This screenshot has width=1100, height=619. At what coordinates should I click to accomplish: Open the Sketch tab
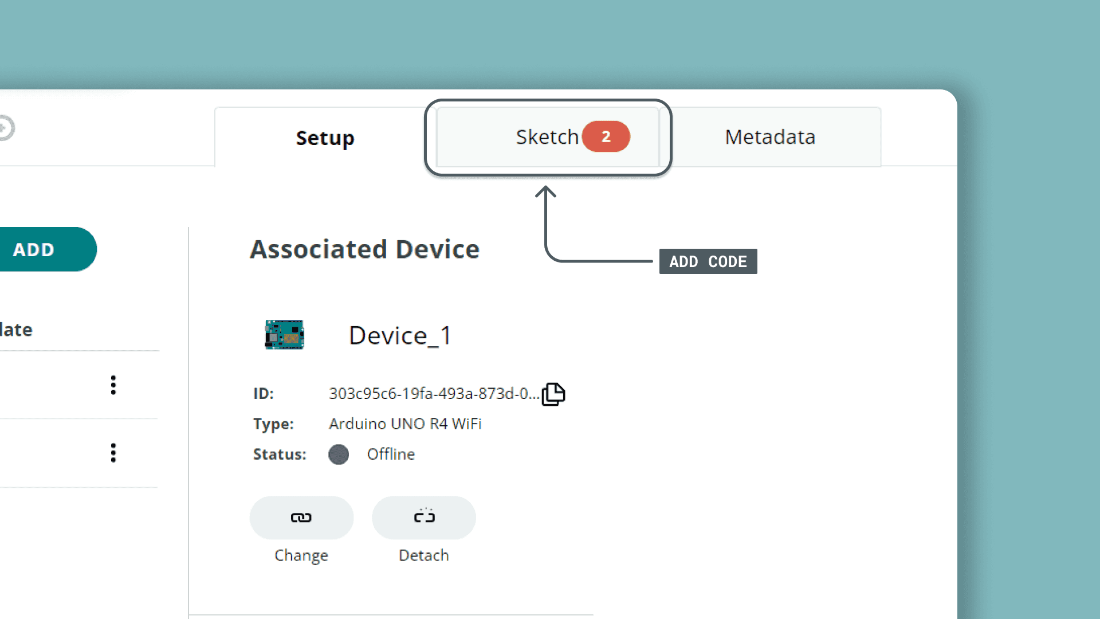click(x=547, y=137)
